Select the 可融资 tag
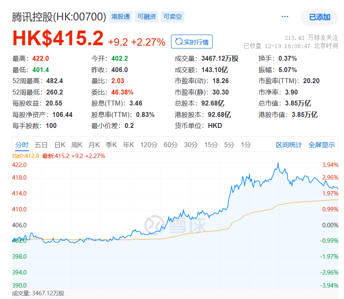 tap(146, 17)
